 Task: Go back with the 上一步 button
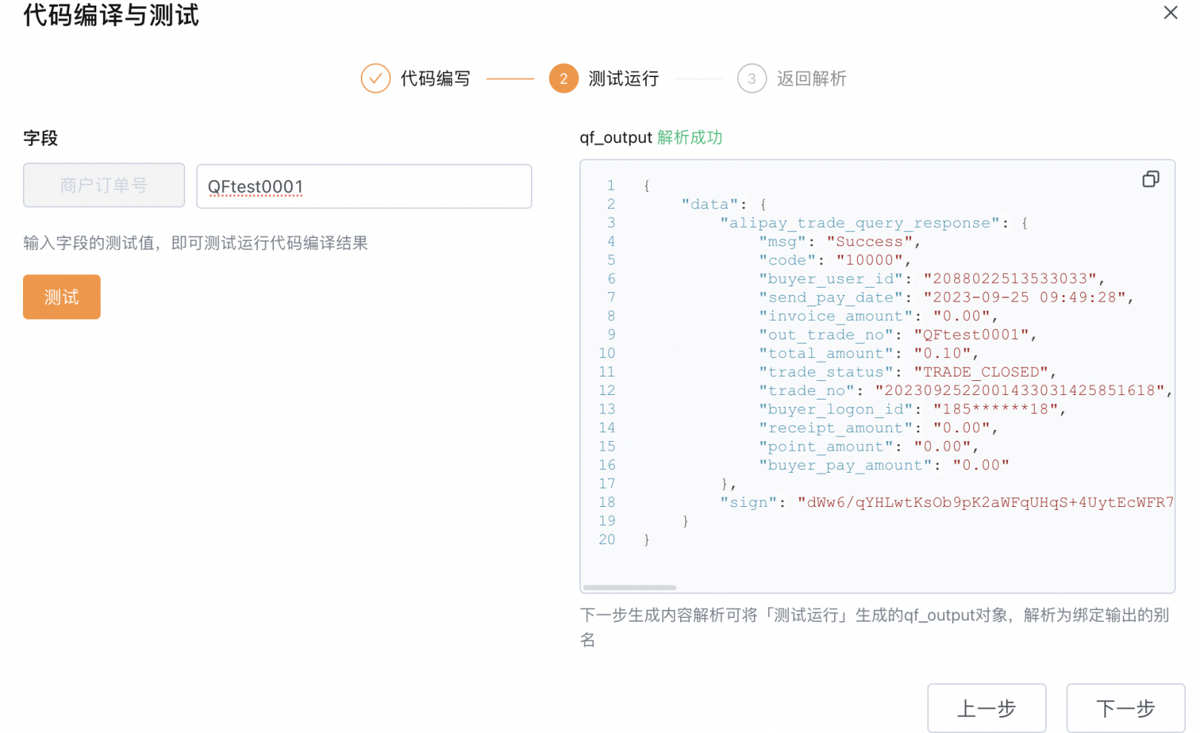coord(986,708)
